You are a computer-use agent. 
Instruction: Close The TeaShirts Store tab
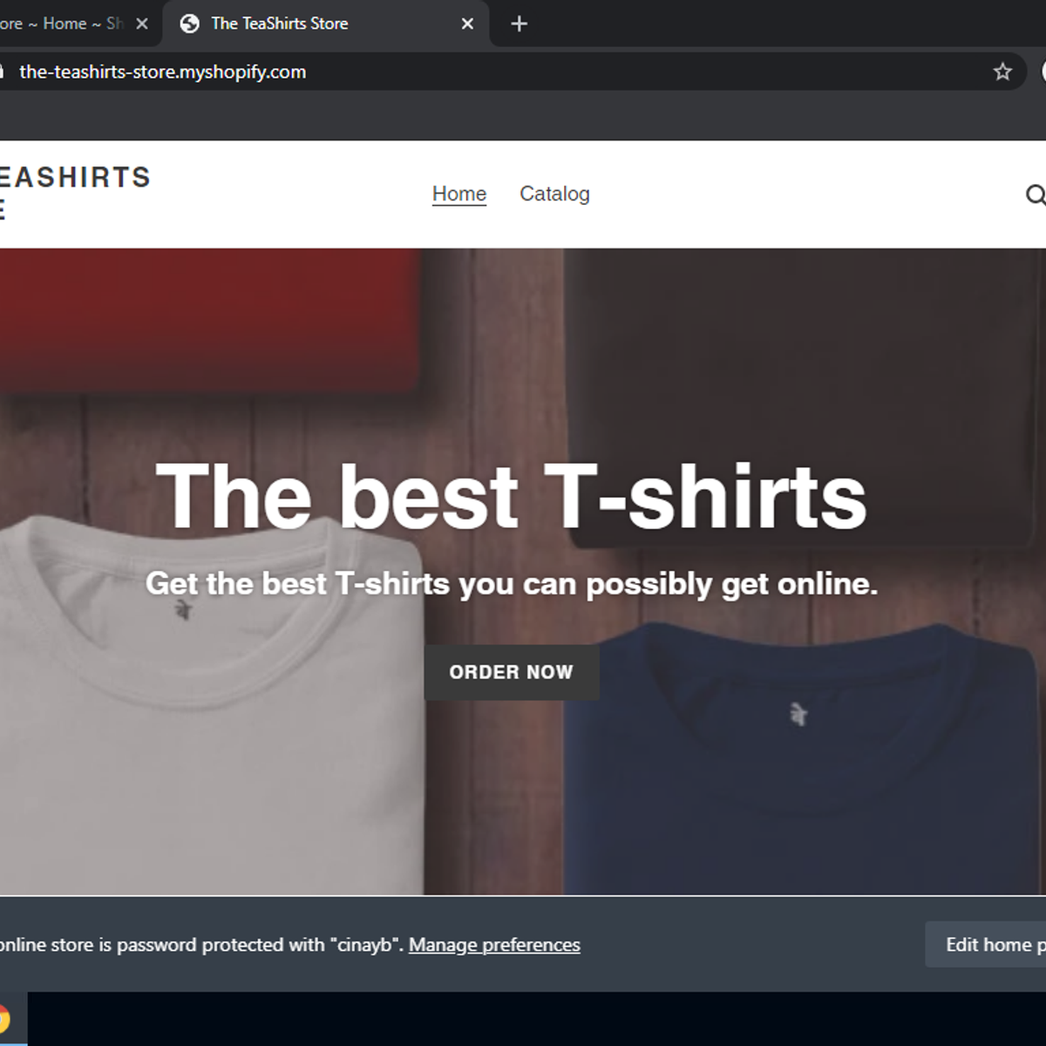(x=467, y=24)
